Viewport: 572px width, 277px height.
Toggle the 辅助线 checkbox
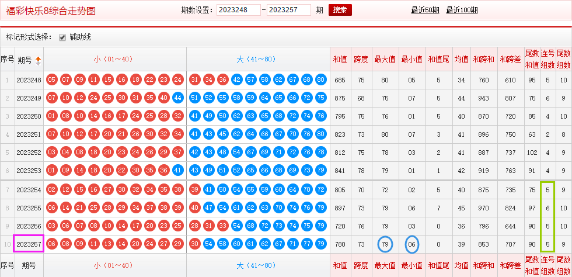[62, 37]
